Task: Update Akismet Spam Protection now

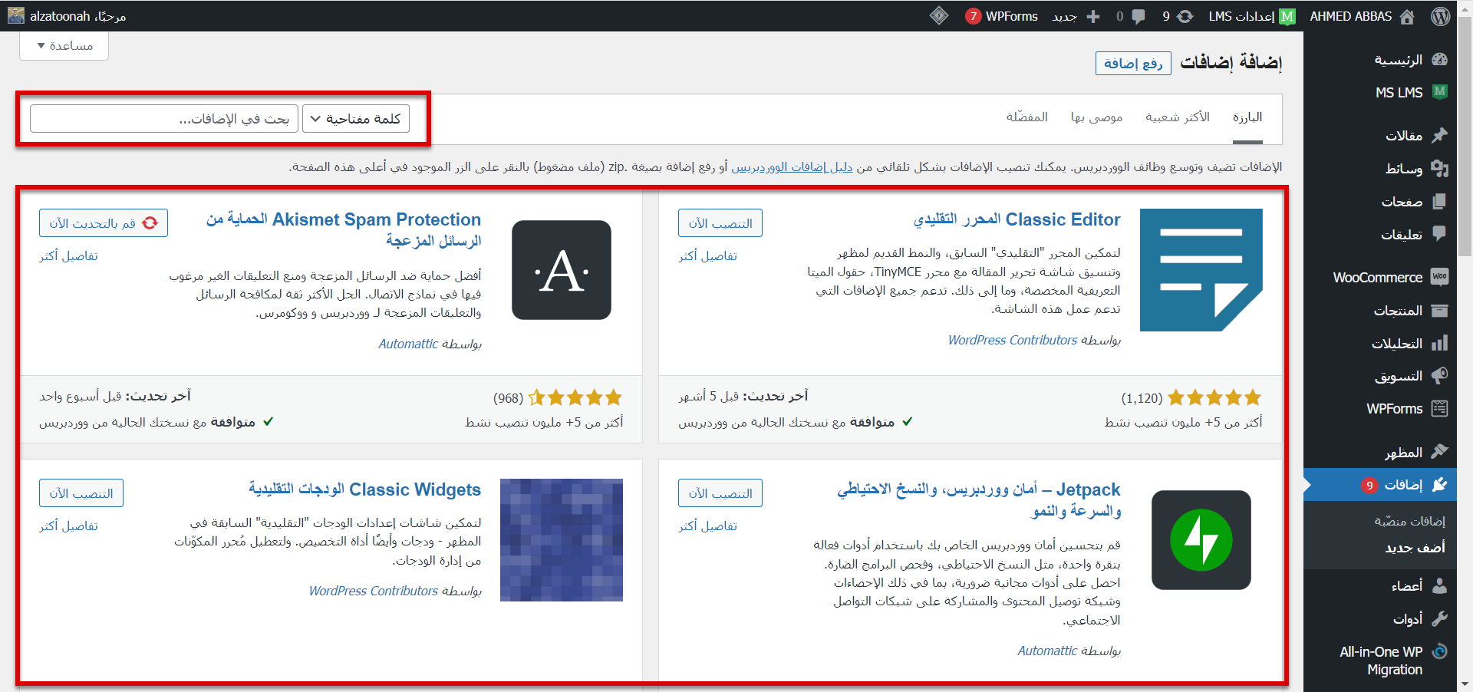Action: coord(104,223)
